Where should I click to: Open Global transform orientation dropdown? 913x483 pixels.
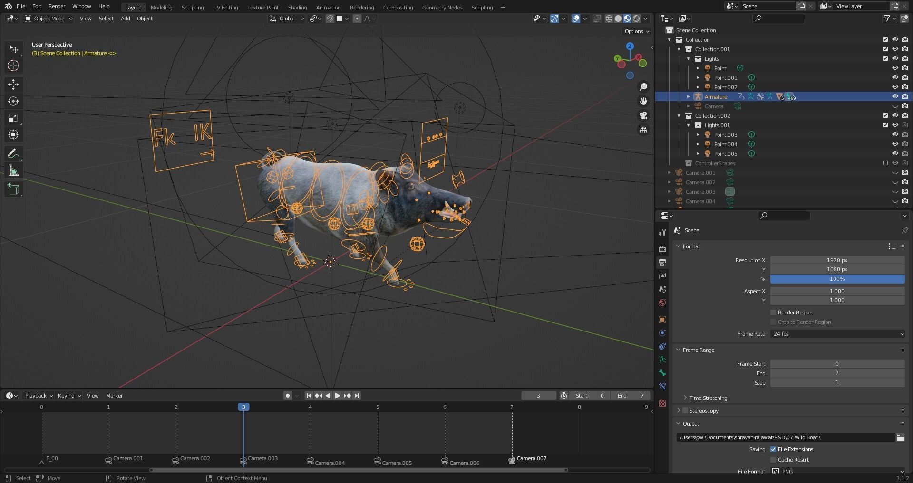tap(286, 19)
